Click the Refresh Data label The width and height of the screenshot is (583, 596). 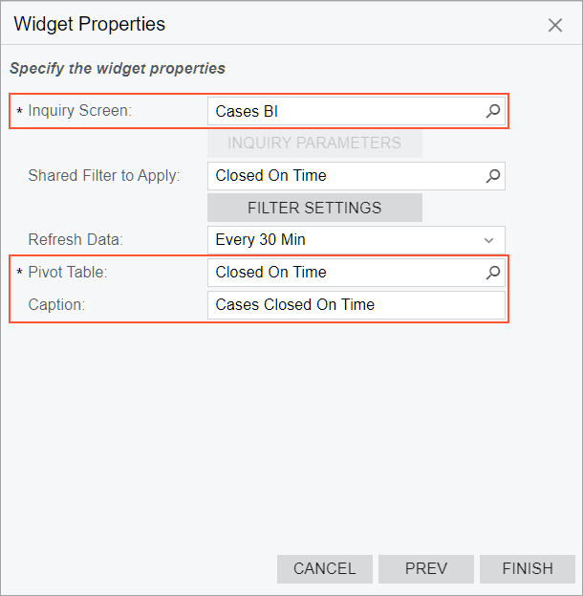click(76, 240)
